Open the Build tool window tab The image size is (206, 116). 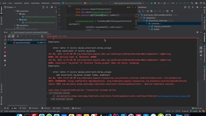coord(66,108)
